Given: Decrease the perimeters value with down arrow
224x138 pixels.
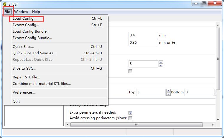Looking at the screenshot, I should tap(161, 65).
